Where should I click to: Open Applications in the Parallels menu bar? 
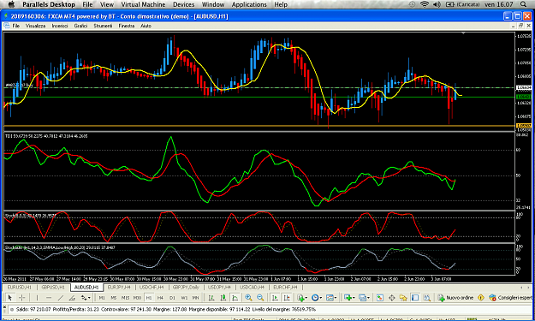coord(249,4)
